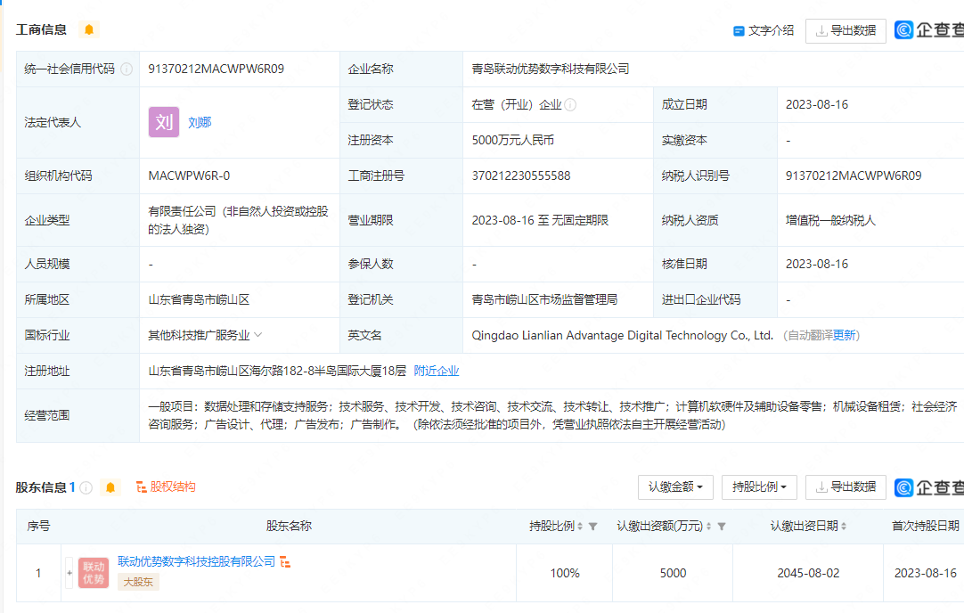964x613 pixels.
Task: Expand shareholder row 1 with plus toggle
Action: coord(69,572)
